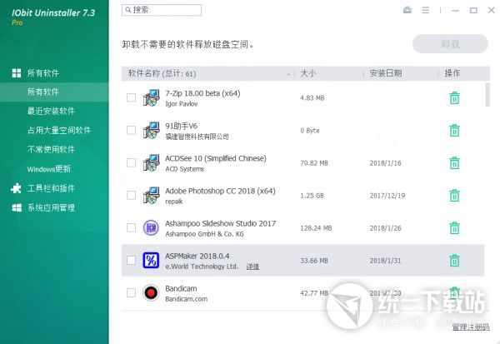Select ACDSee 10 checkbox
The height and width of the screenshot is (344, 500).
[131, 162]
